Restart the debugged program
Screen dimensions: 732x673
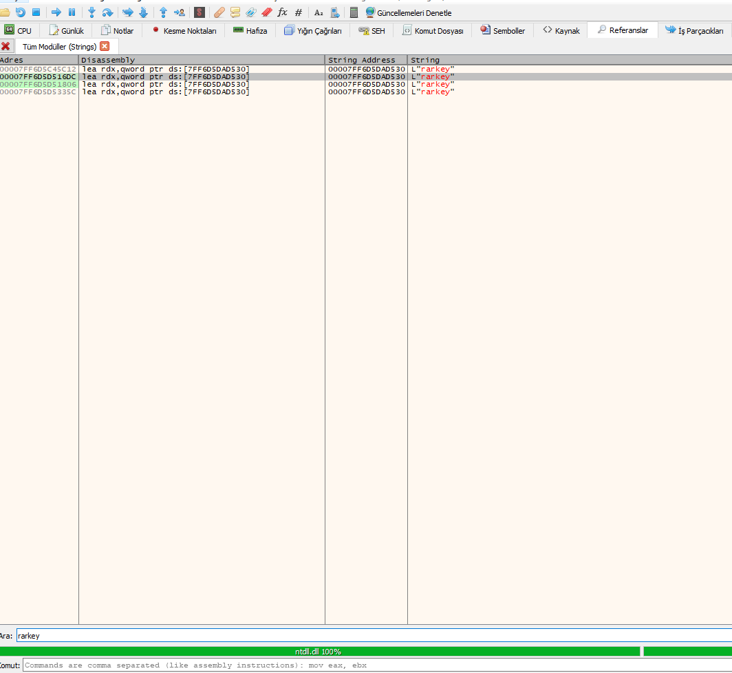(21, 12)
